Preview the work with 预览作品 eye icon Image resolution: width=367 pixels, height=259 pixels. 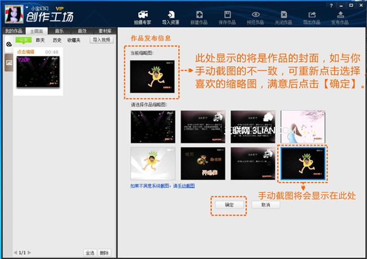(x=255, y=17)
